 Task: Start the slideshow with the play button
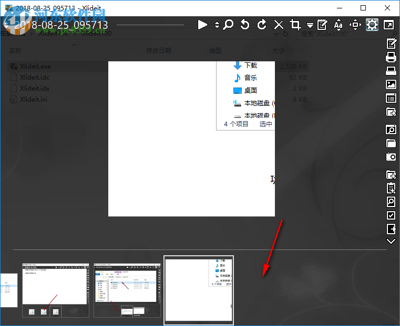202,25
